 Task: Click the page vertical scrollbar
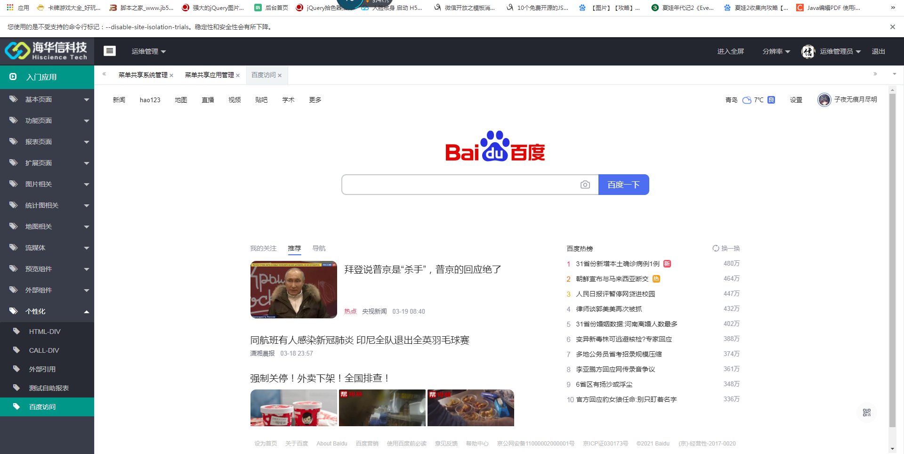coord(892,259)
